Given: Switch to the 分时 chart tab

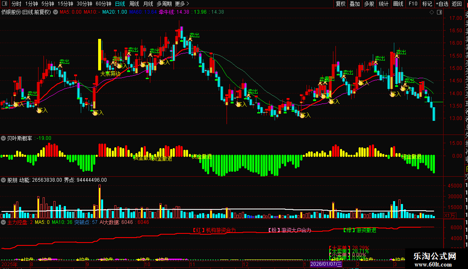Looking at the screenshot, I should [x=17, y=4].
